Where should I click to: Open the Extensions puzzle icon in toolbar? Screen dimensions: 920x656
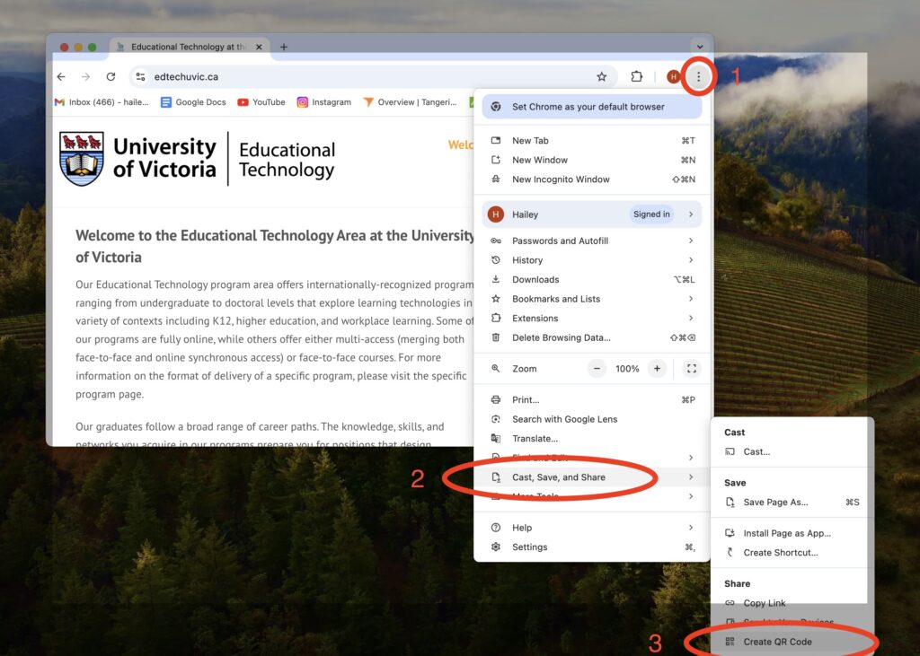coord(637,77)
